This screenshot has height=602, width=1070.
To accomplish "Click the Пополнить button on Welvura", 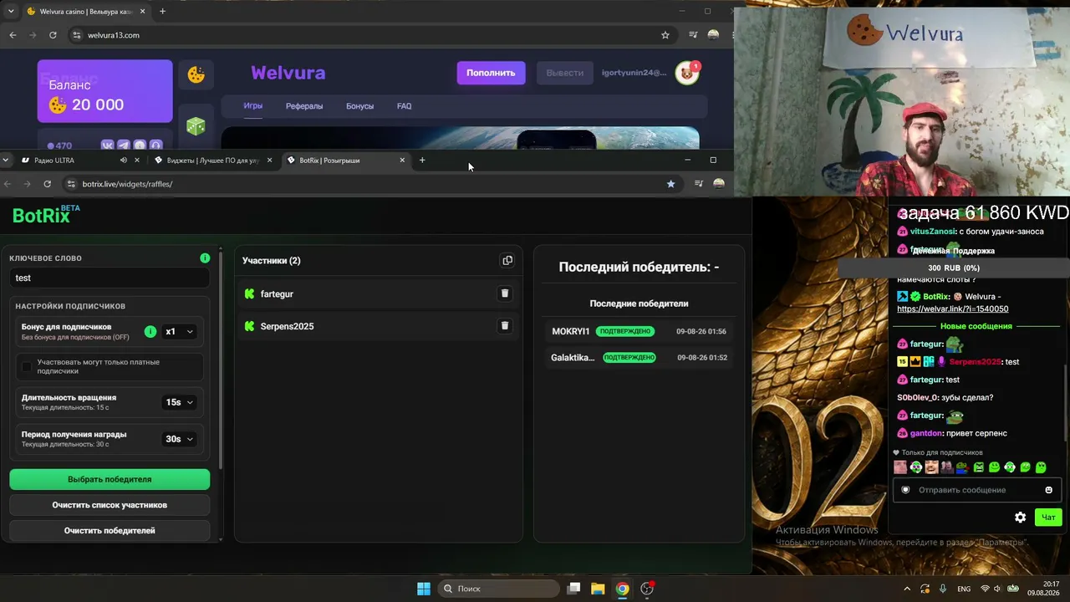I will pos(491,73).
